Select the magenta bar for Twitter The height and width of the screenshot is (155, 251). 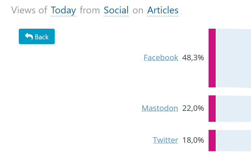[212, 140]
